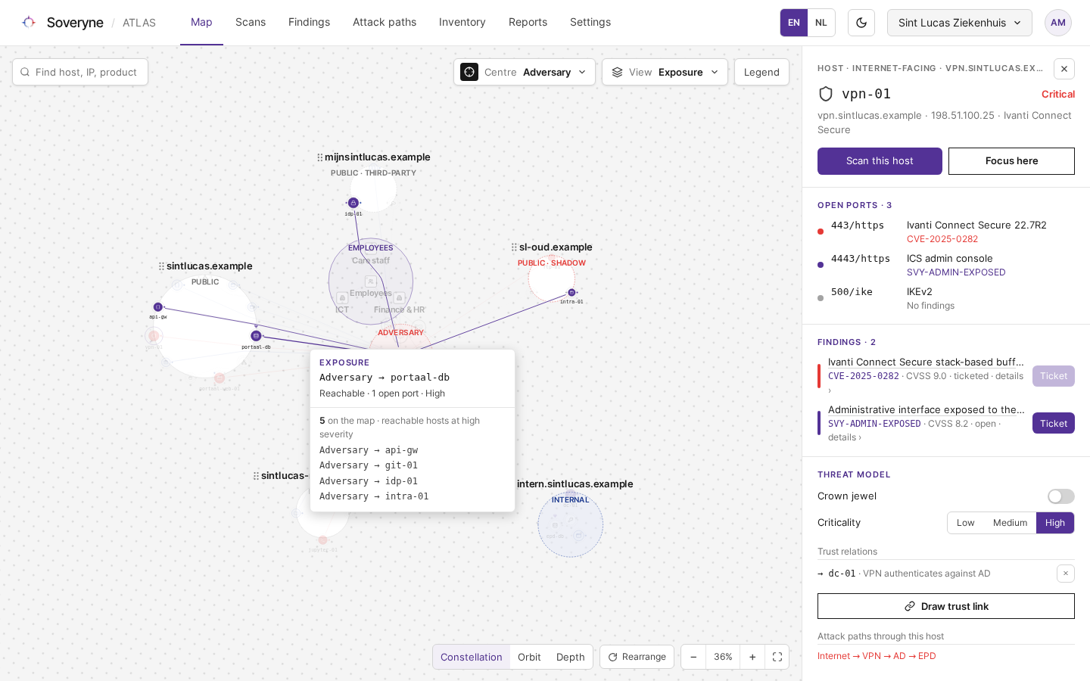Open the Centre Adversary dropdown
The image size is (1090, 681).
[525, 72]
